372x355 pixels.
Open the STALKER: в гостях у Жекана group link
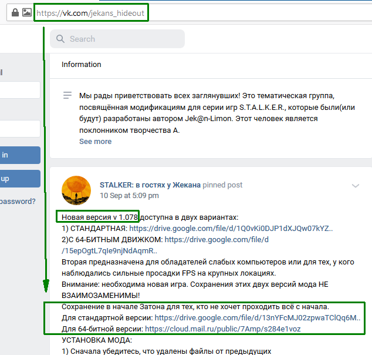point(150,185)
